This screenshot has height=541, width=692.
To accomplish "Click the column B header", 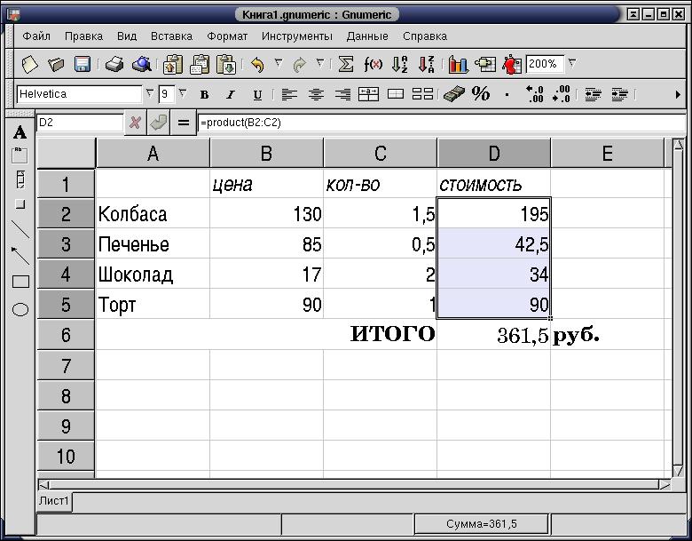I will pyautogui.click(x=266, y=154).
